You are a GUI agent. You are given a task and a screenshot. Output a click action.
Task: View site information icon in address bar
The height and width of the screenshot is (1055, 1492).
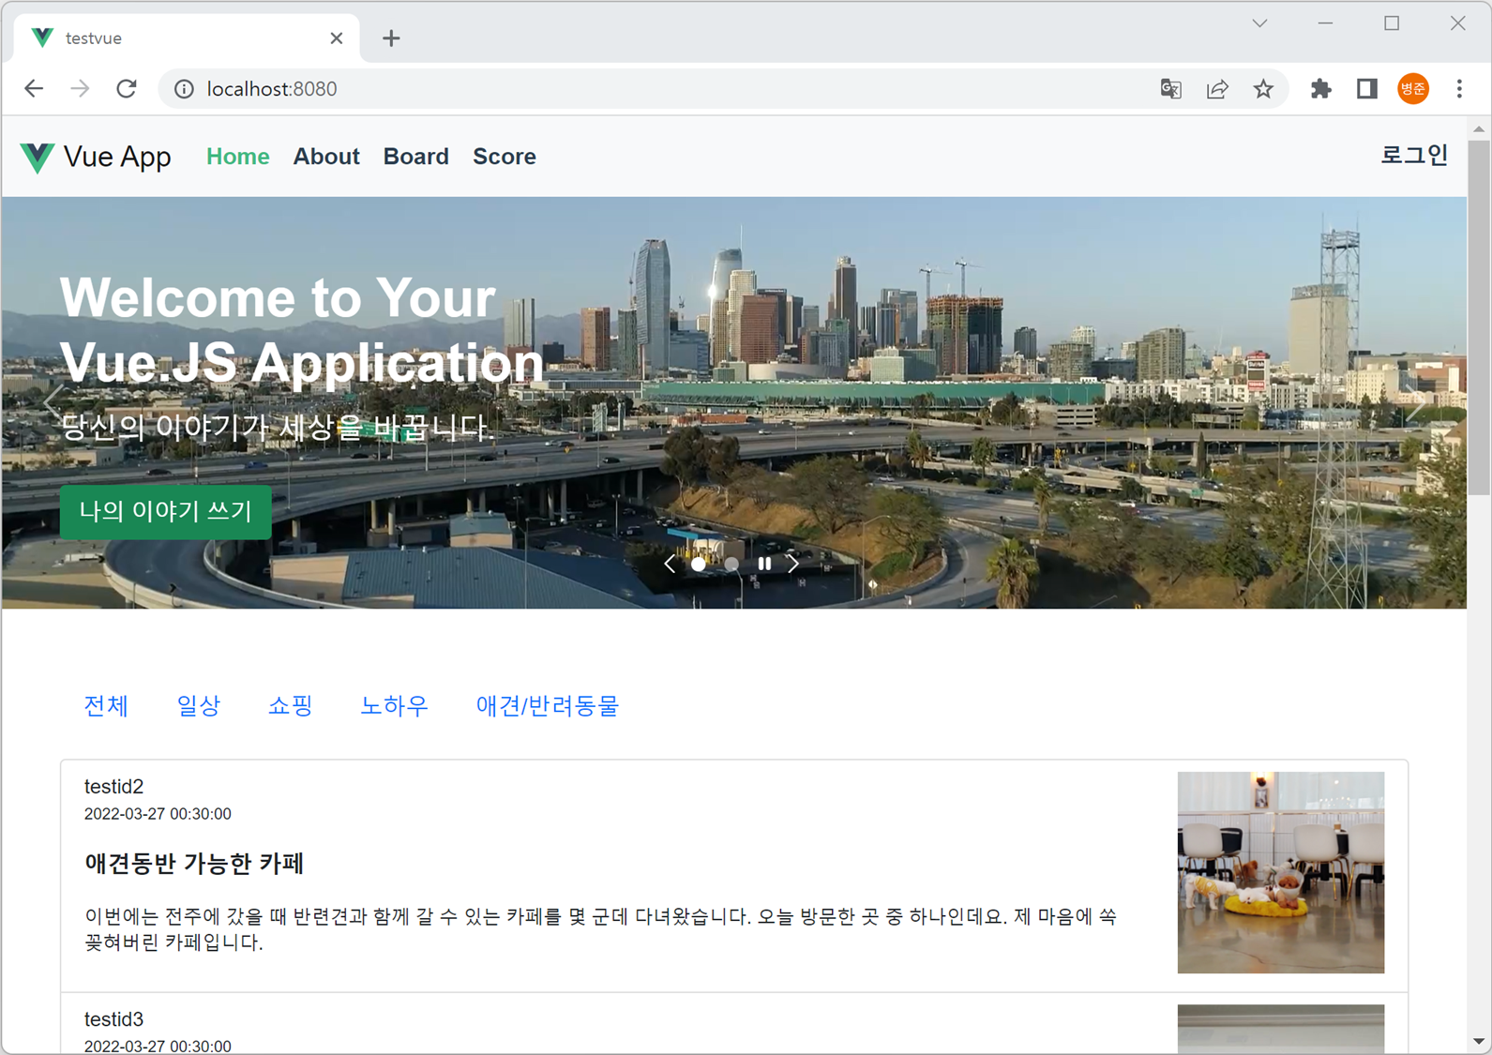click(185, 89)
